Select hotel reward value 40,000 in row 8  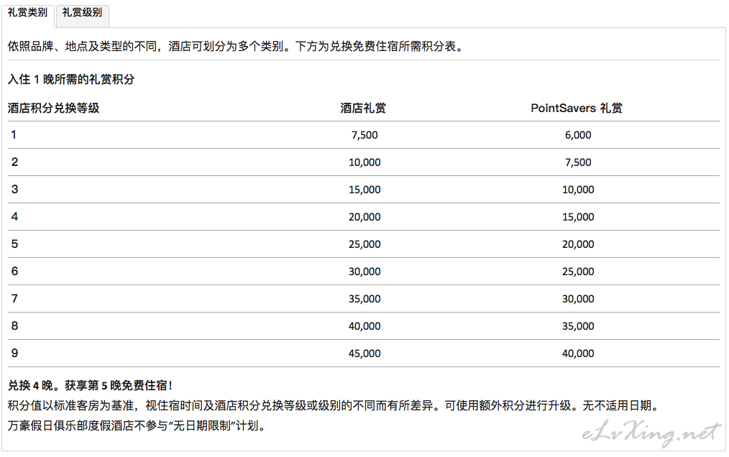pos(364,326)
